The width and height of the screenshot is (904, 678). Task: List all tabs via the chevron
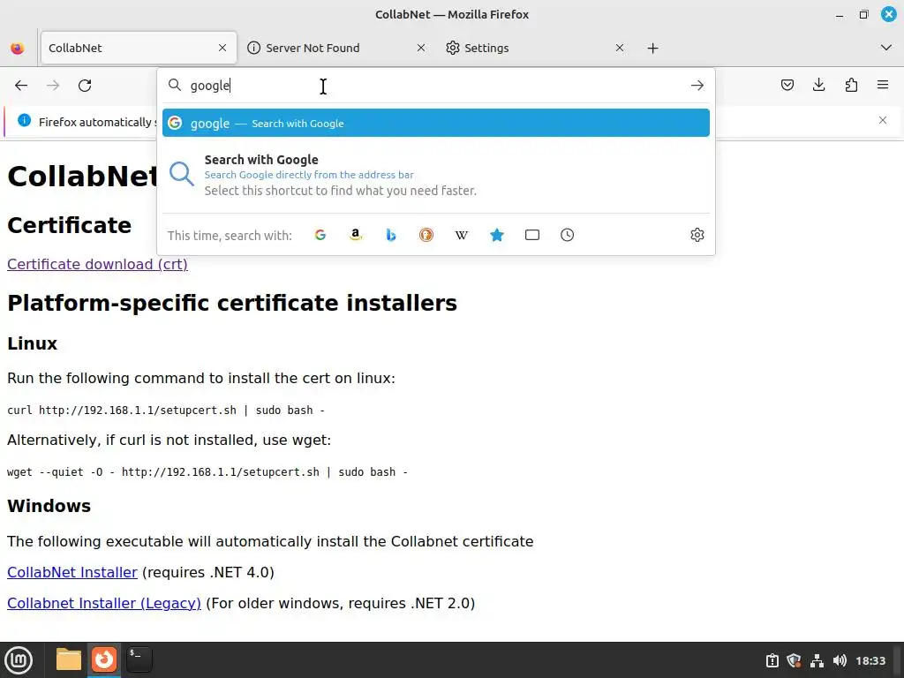[886, 48]
